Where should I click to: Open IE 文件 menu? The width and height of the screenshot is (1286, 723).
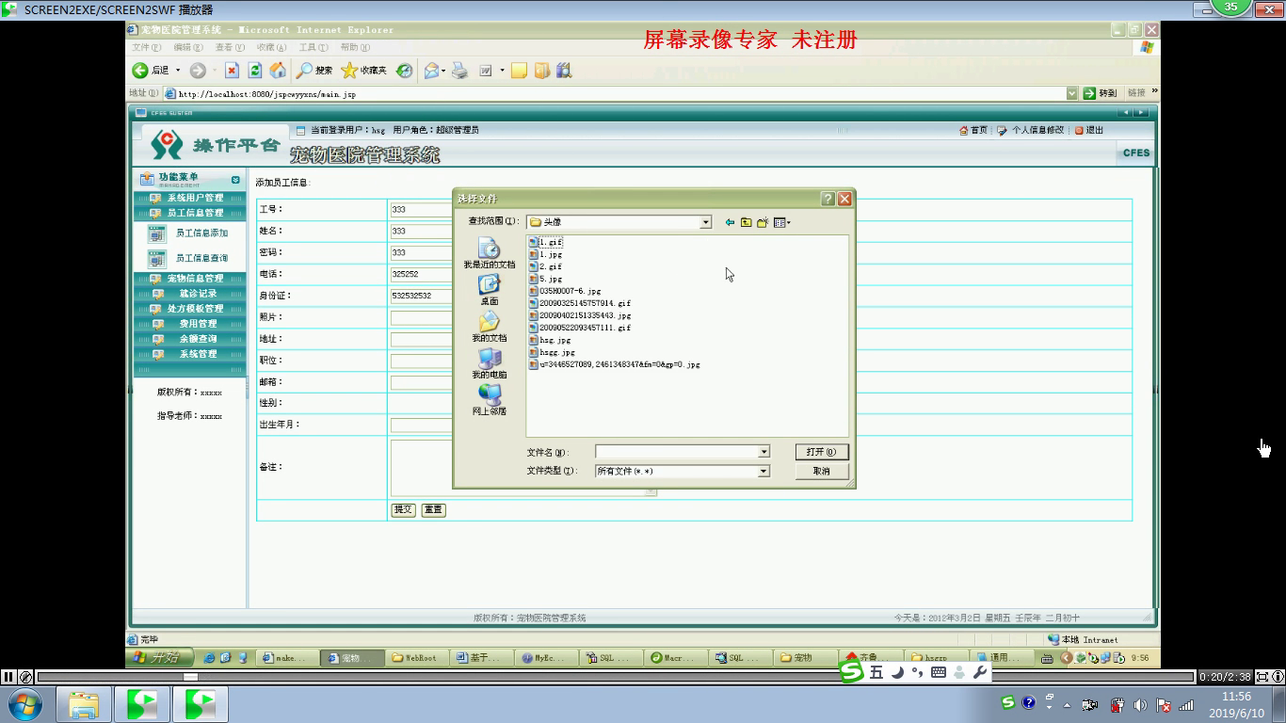(147, 47)
